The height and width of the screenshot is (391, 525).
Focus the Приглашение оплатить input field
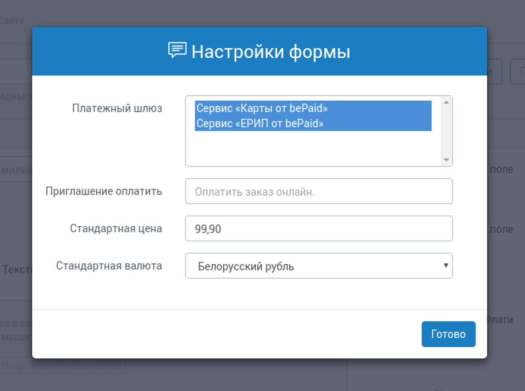[319, 191]
